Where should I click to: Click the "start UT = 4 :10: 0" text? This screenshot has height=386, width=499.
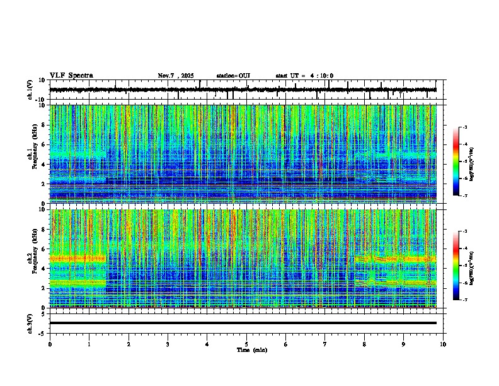pos(304,76)
